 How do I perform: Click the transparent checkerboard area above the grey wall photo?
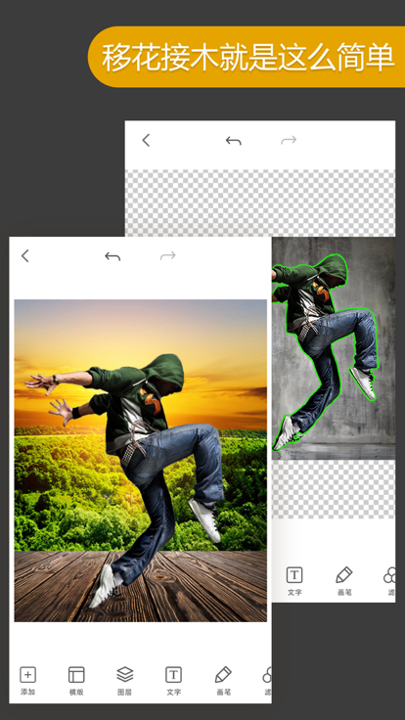260,202
